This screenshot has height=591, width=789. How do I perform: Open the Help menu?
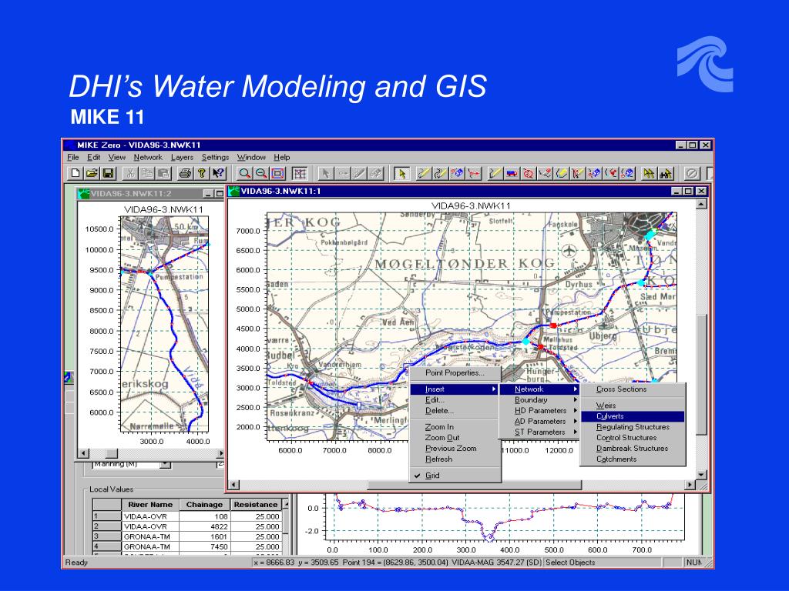282,157
